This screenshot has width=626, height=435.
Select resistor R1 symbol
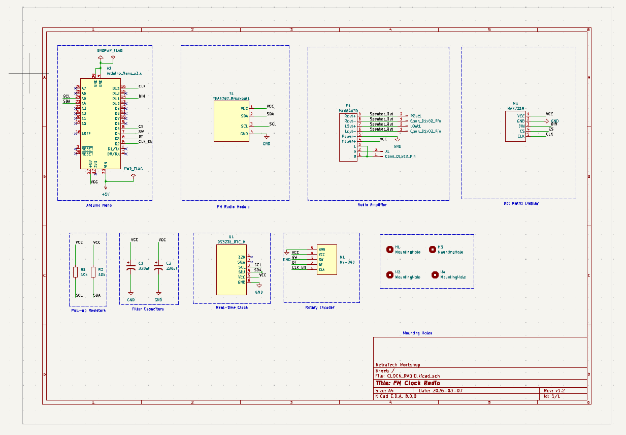click(x=75, y=272)
